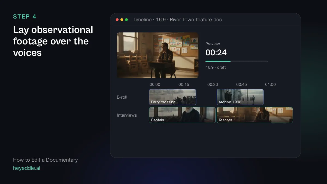Select the Teacher interview clip
This screenshot has height=184, width=327.
[255, 115]
